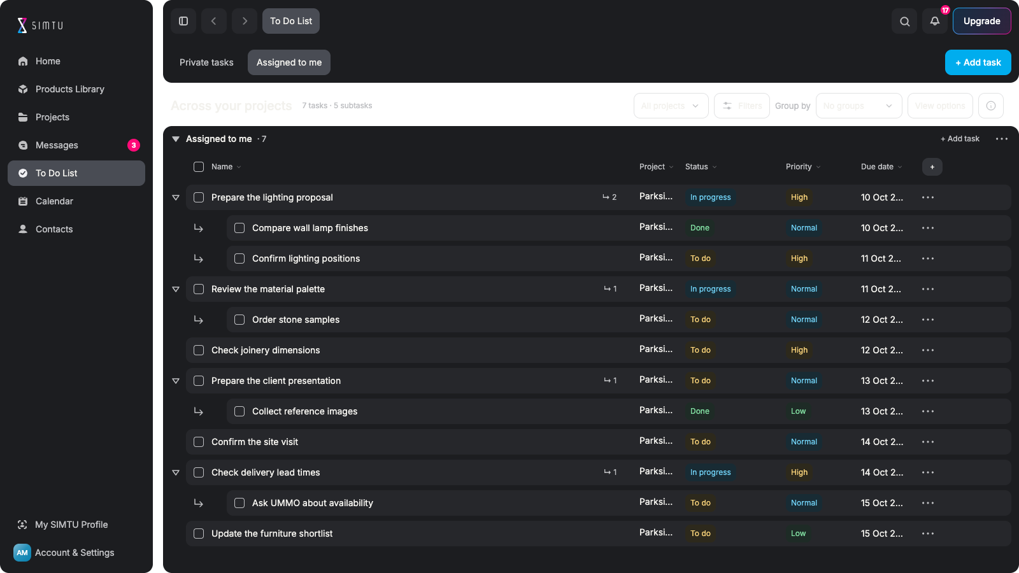Open View options
The image size is (1019, 573).
tap(940, 106)
